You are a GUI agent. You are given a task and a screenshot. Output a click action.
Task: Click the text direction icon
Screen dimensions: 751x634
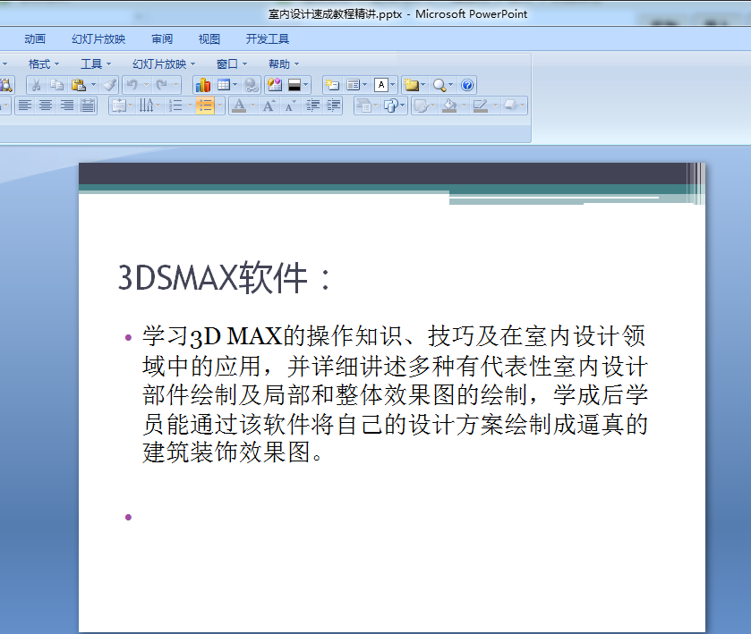pos(146,106)
